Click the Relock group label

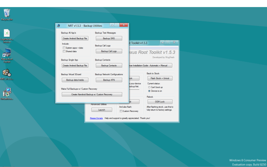pyautogui.click(x=150, y=97)
